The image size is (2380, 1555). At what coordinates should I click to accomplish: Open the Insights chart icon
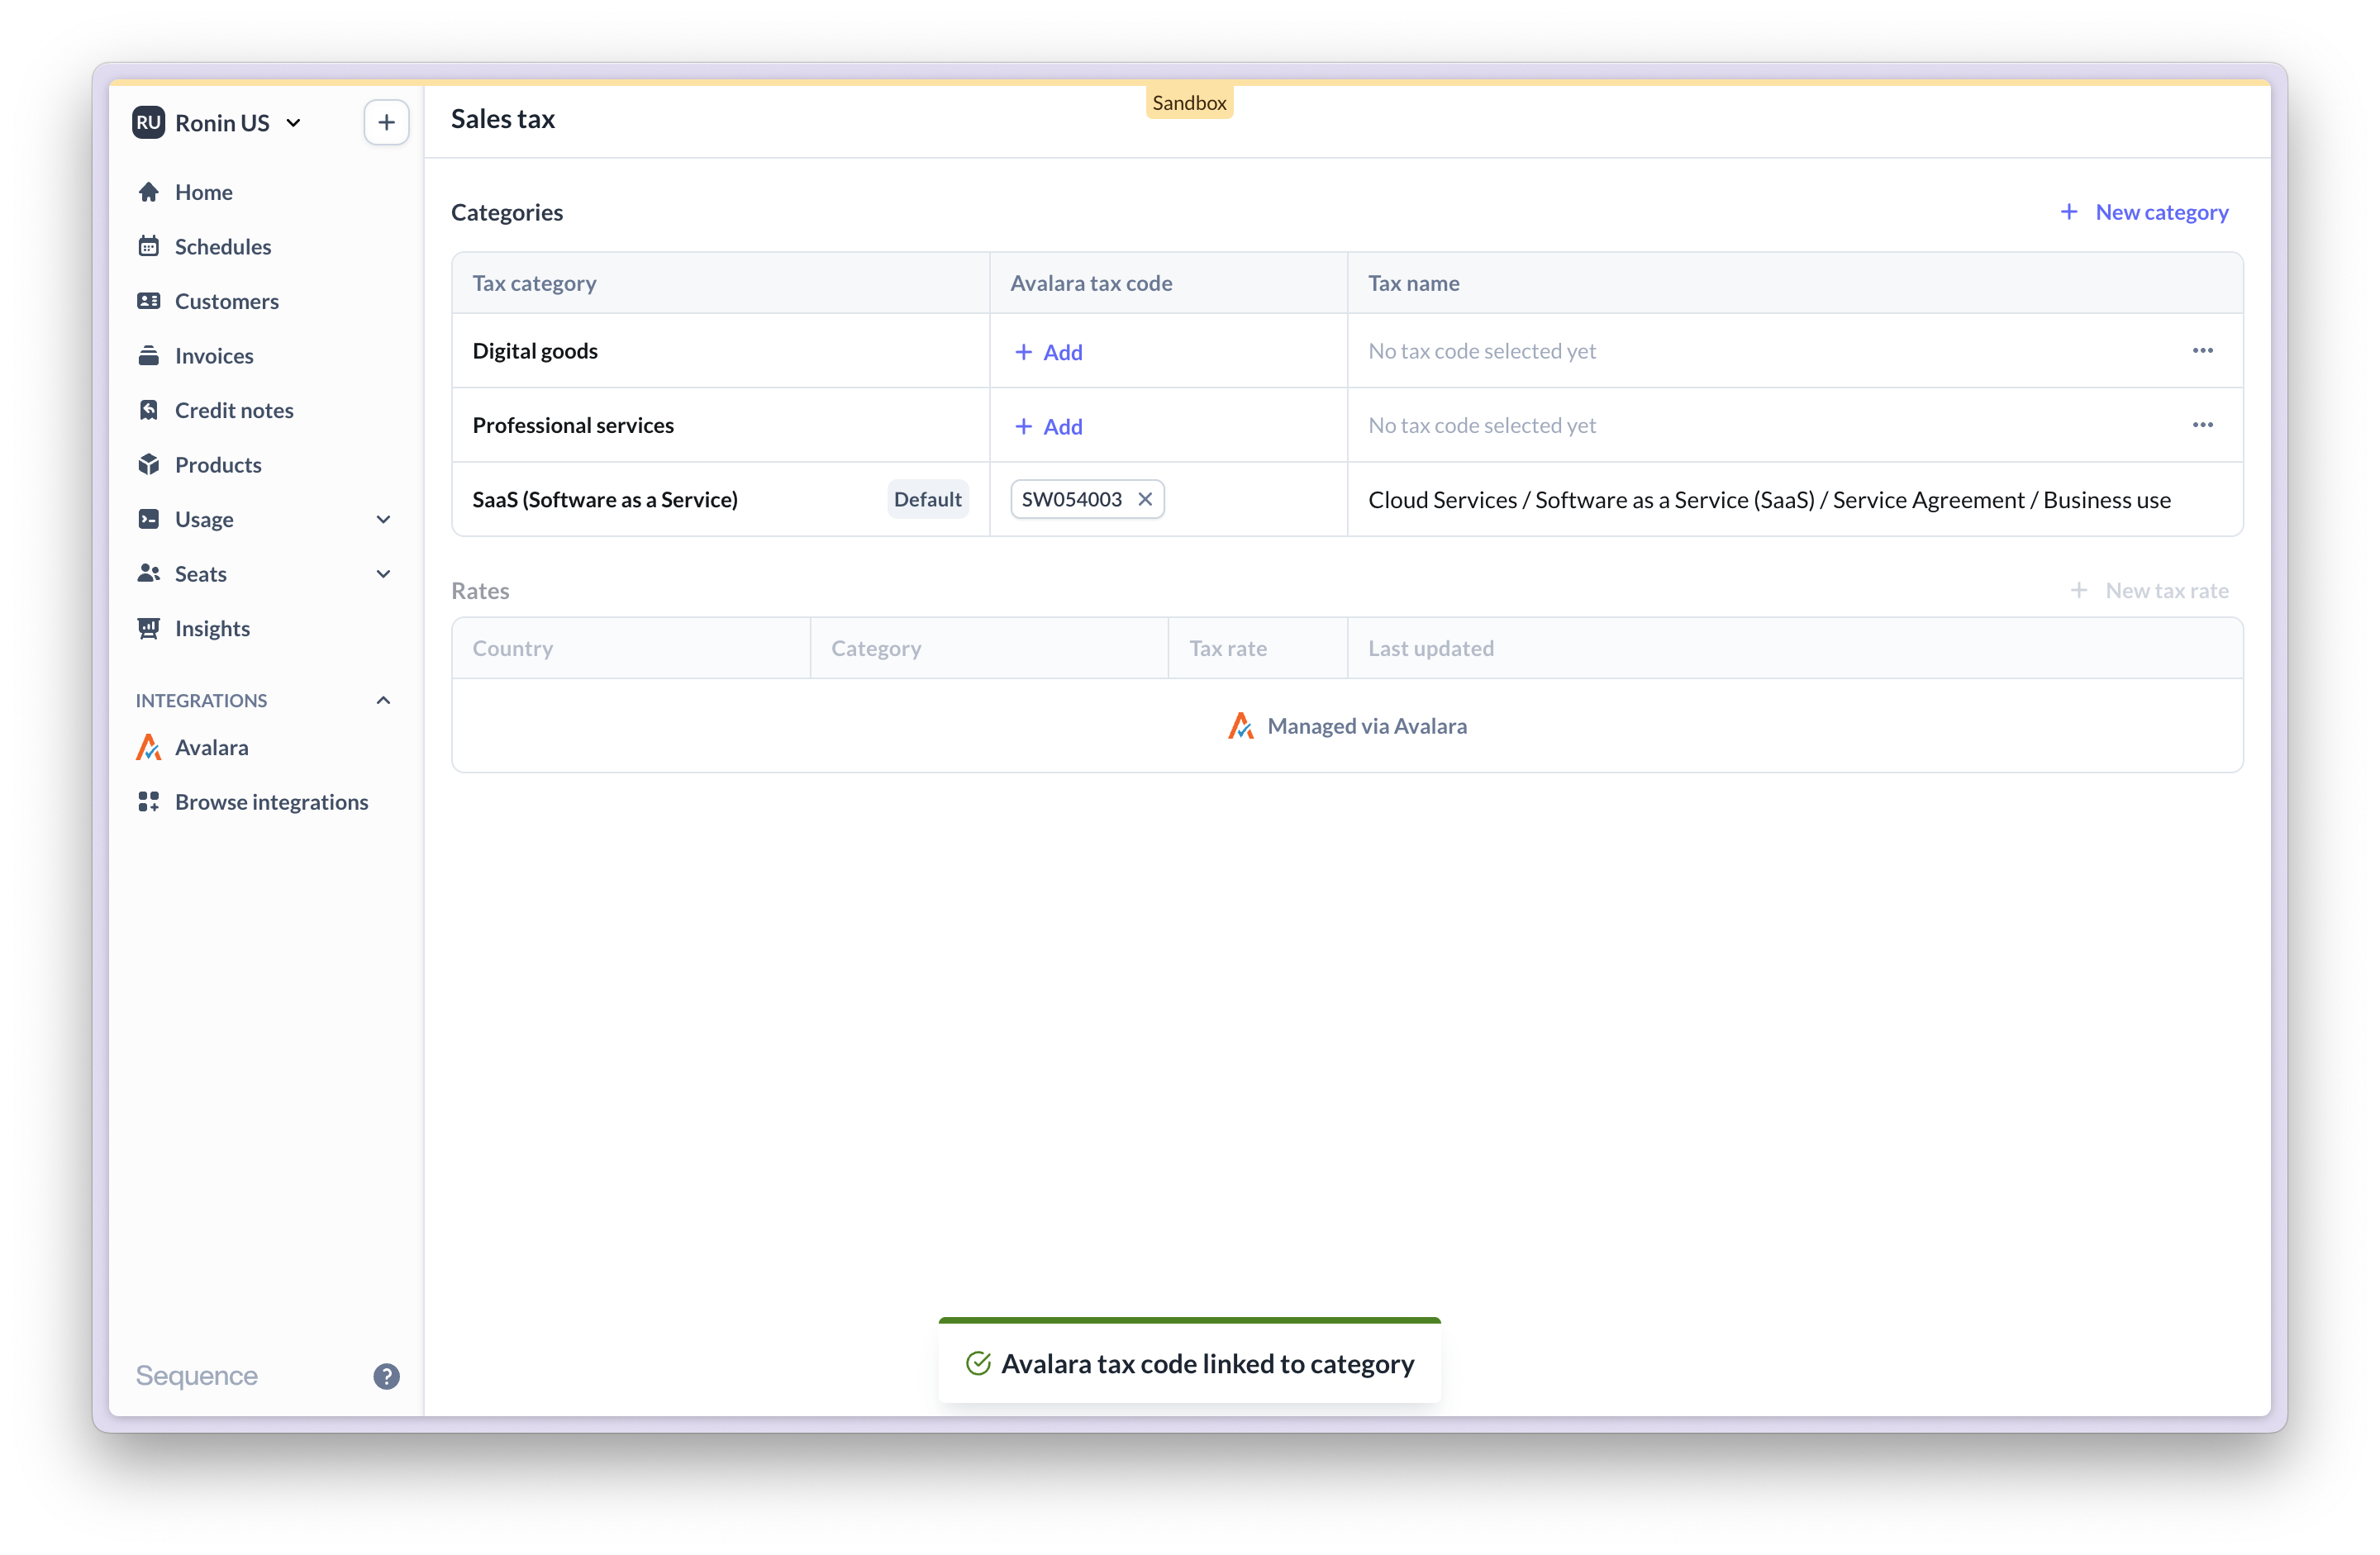coord(149,628)
